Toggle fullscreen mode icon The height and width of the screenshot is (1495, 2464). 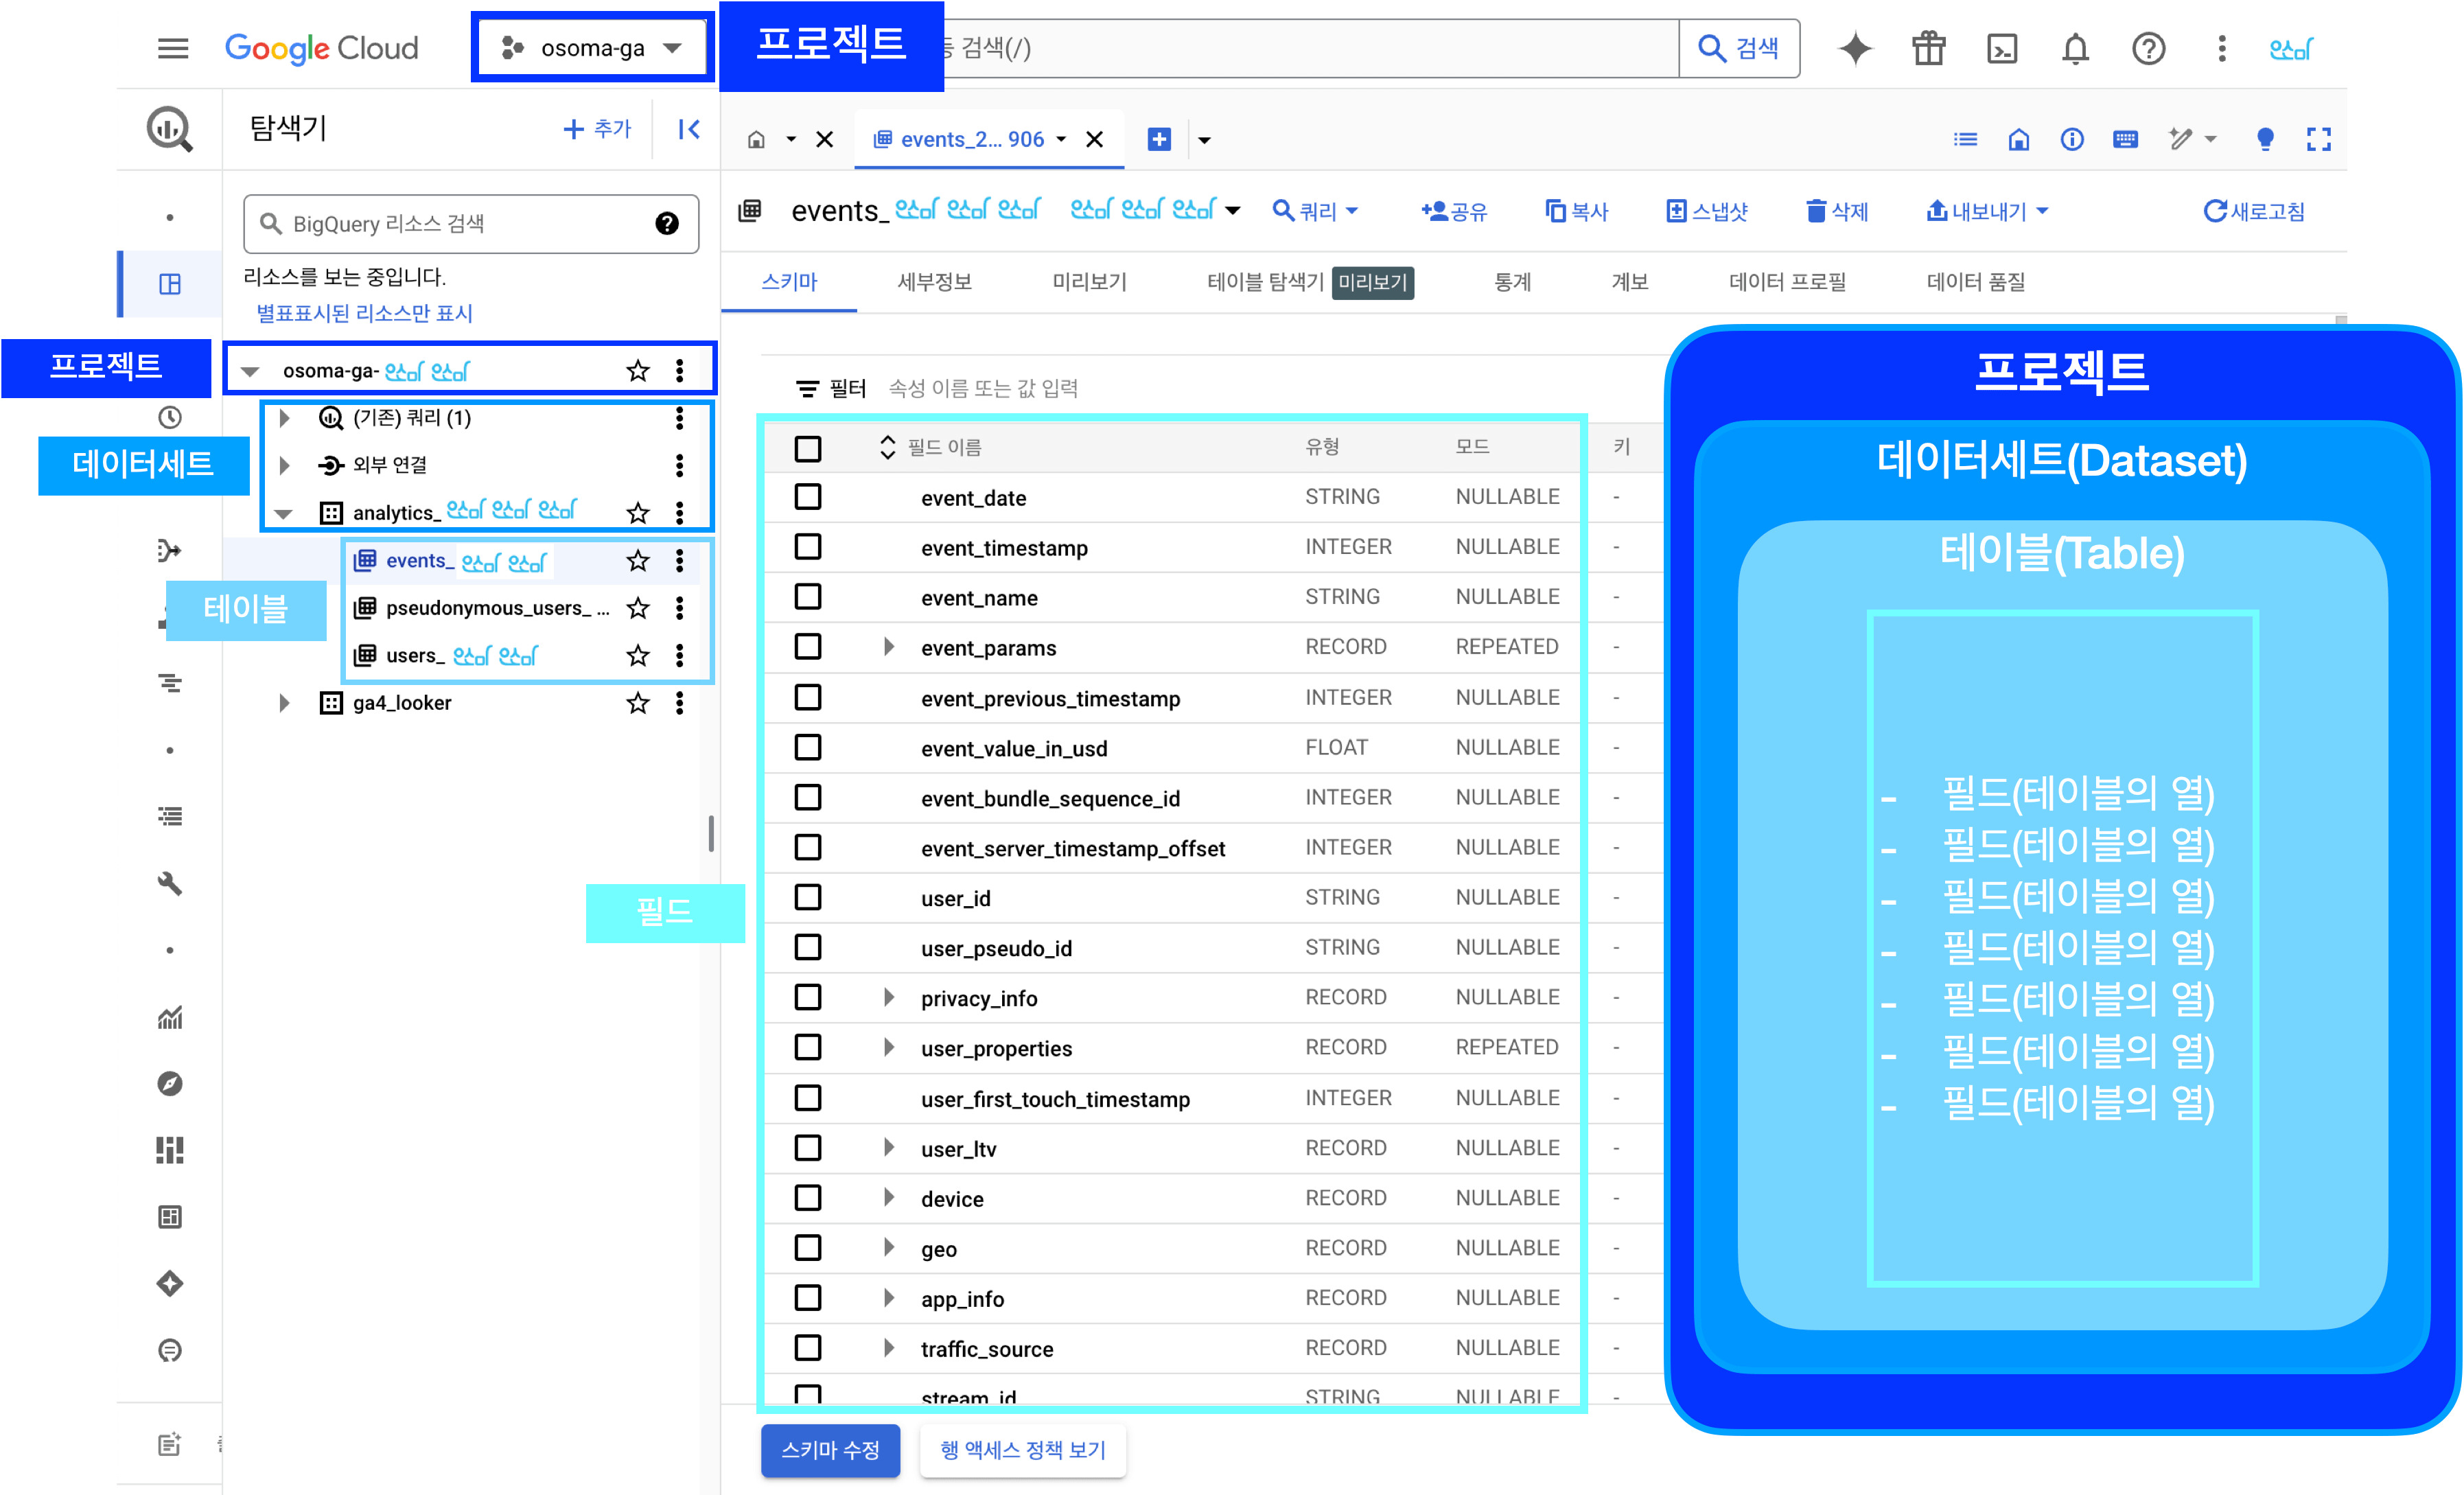[2319, 139]
